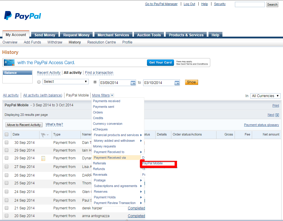Click the PayPal Access Card image
The width and height of the screenshot is (283, 221).
point(9,63)
